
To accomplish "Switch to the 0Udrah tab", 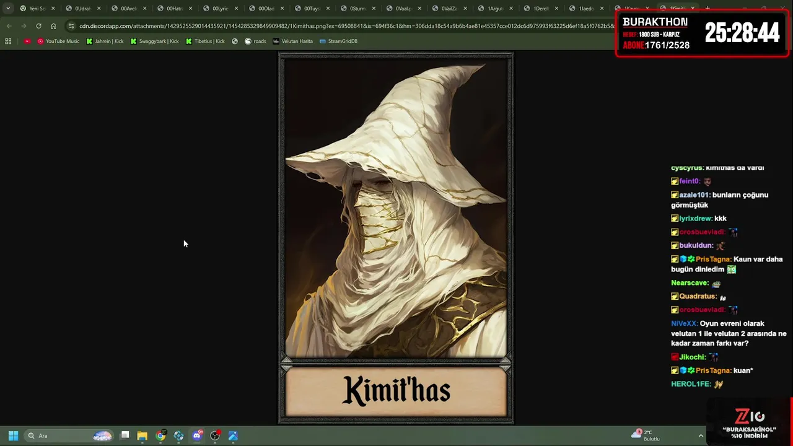I will [x=82, y=9].
